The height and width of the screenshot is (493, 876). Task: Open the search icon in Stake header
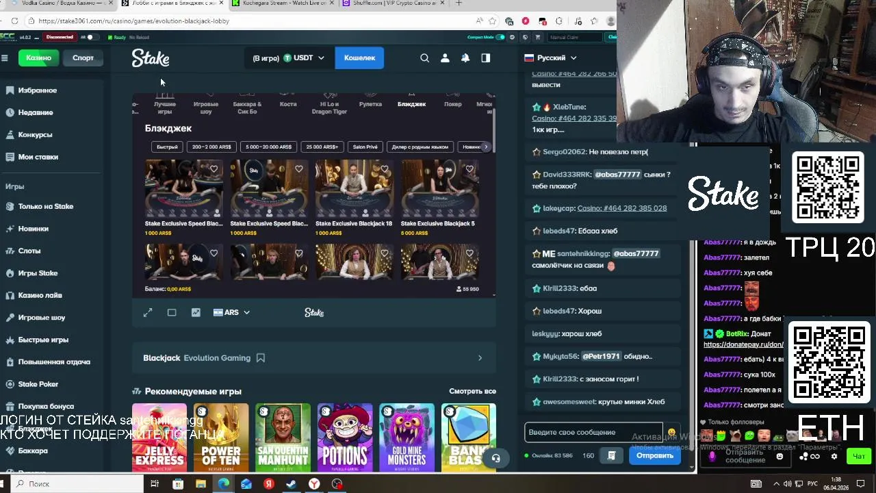(424, 58)
